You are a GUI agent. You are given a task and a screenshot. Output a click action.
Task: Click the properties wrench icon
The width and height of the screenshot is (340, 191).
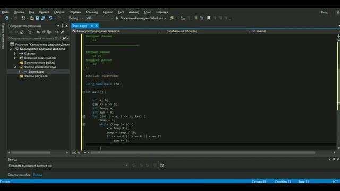pos(63,32)
